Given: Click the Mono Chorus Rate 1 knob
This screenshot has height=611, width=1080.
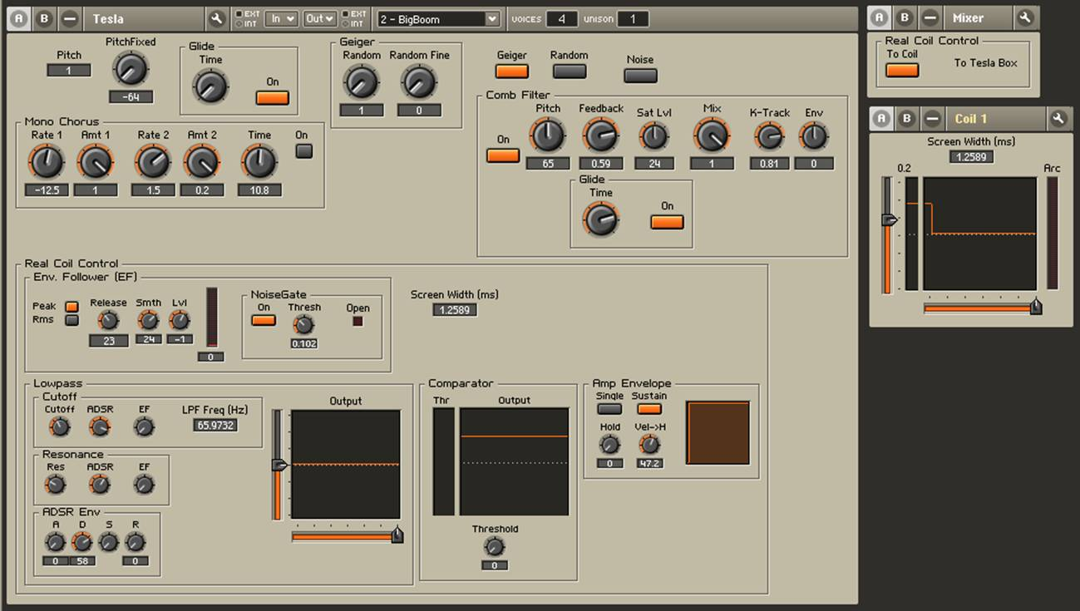Looking at the screenshot, I should coord(47,162).
